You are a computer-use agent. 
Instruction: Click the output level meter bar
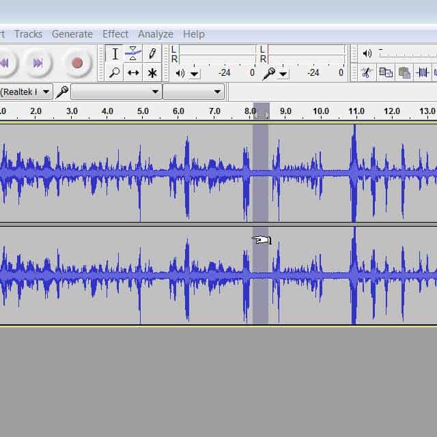(x=216, y=55)
